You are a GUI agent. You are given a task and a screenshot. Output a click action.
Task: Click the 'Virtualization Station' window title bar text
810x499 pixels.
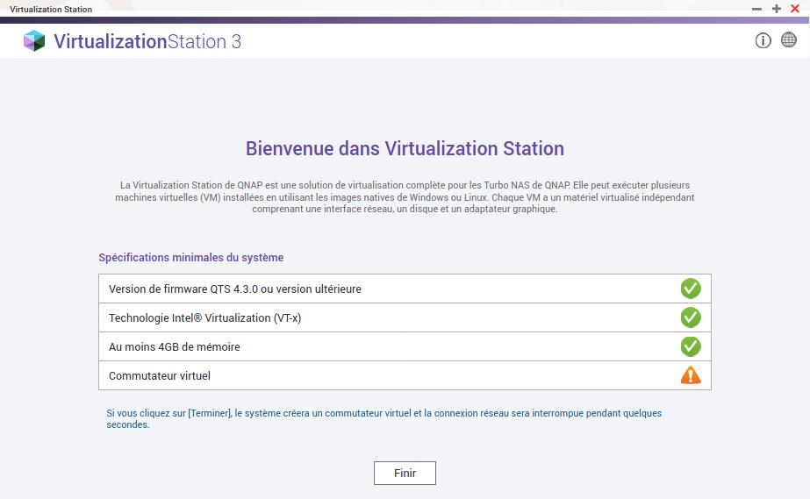[x=51, y=9]
